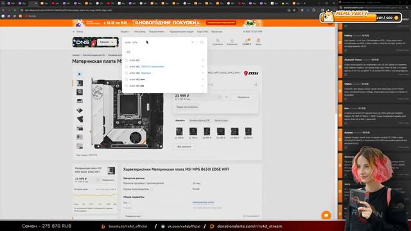Add product to comparison beside the heart
411x231 pixels.
(219, 97)
